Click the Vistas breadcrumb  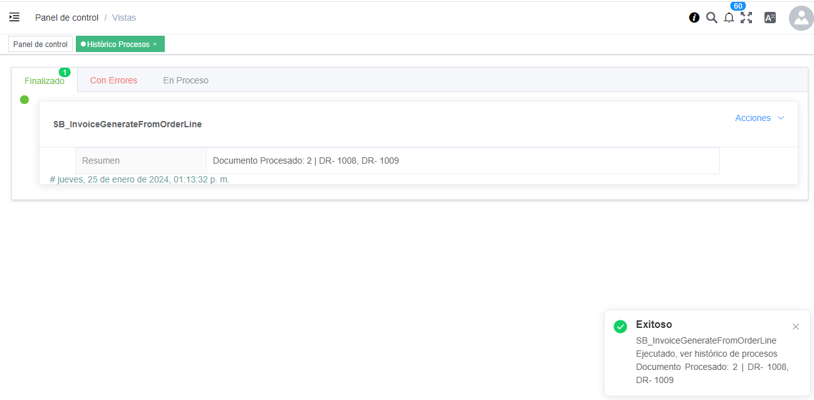click(124, 18)
